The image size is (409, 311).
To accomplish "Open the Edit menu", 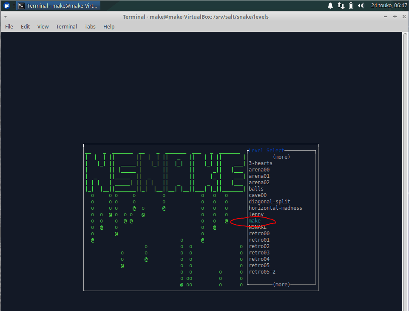I will point(26,26).
